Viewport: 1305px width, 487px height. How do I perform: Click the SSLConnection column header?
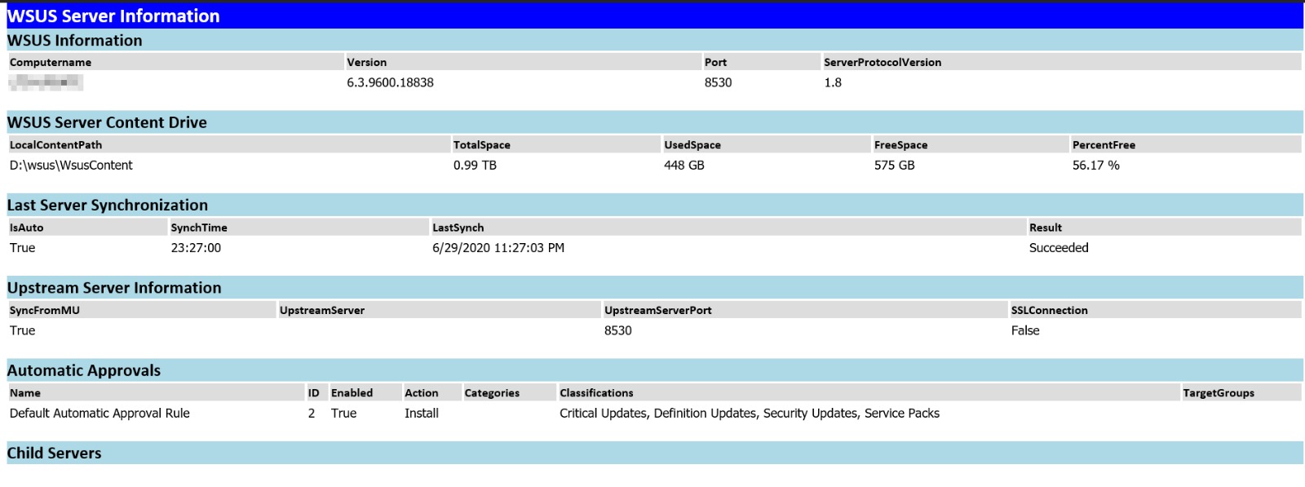click(x=1049, y=310)
